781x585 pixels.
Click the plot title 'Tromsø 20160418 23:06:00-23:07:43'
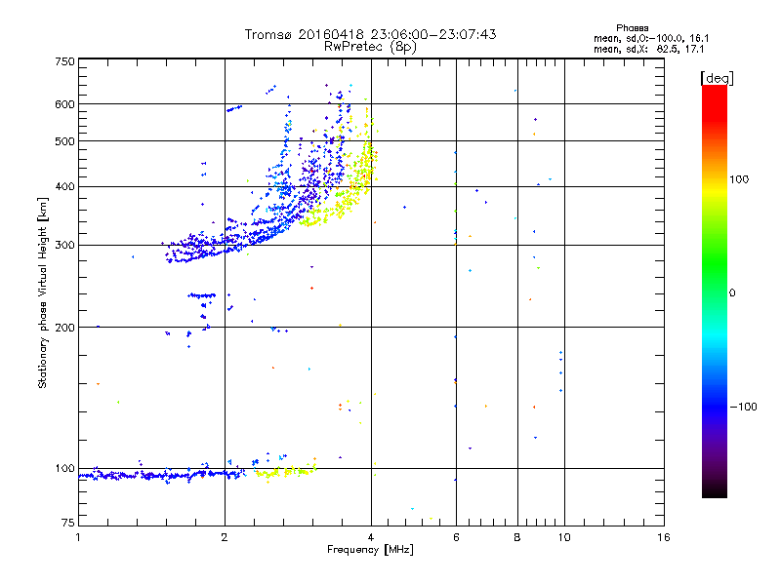[x=371, y=34]
